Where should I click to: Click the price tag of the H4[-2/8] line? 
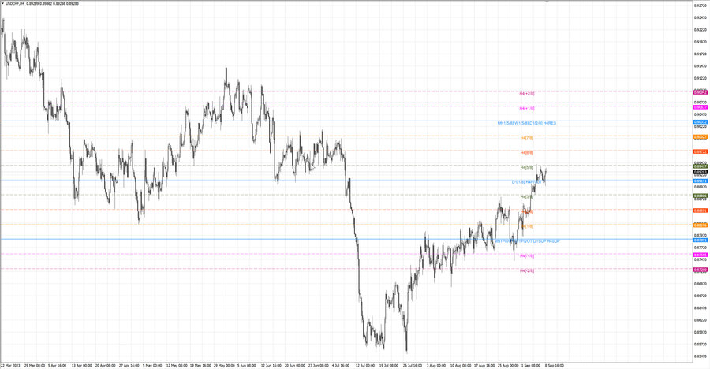[700, 270]
